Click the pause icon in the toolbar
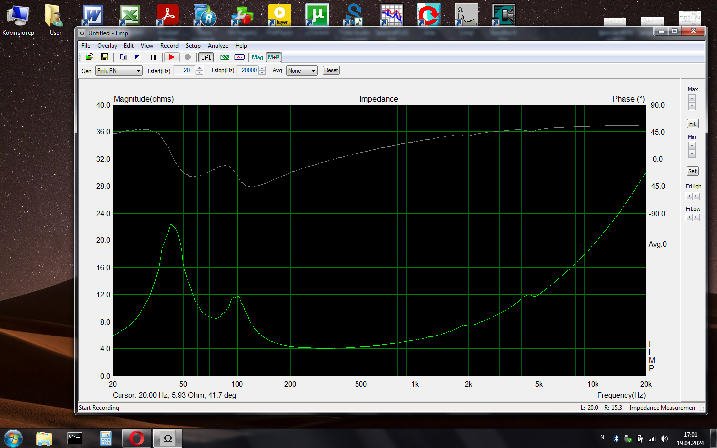 pos(154,57)
